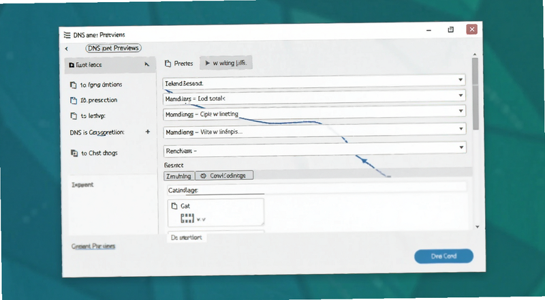Click the gear icon on Cowl'dodinage tab
The width and height of the screenshot is (545, 300).
[203, 176]
